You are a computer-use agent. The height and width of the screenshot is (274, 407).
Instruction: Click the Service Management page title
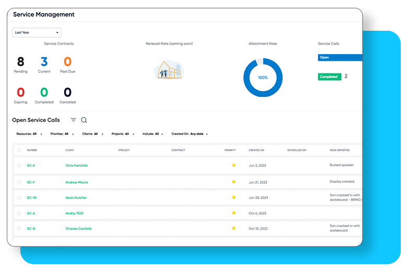[44, 15]
